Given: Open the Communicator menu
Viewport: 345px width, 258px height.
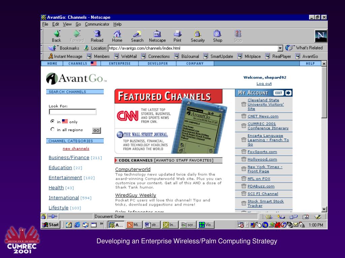Looking at the screenshot, I should click(x=97, y=24).
